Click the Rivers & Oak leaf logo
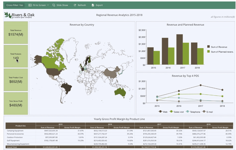The width and height of the screenshot is (236, 150). click(x=8, y=15)
